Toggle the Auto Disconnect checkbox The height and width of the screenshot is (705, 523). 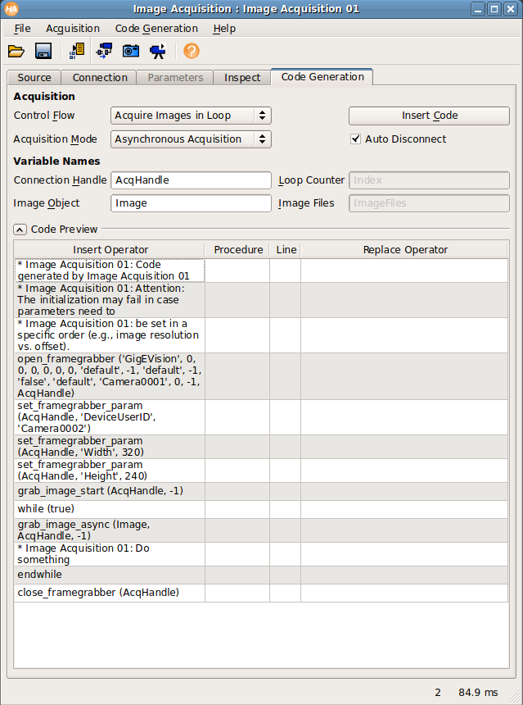[355, 139]
